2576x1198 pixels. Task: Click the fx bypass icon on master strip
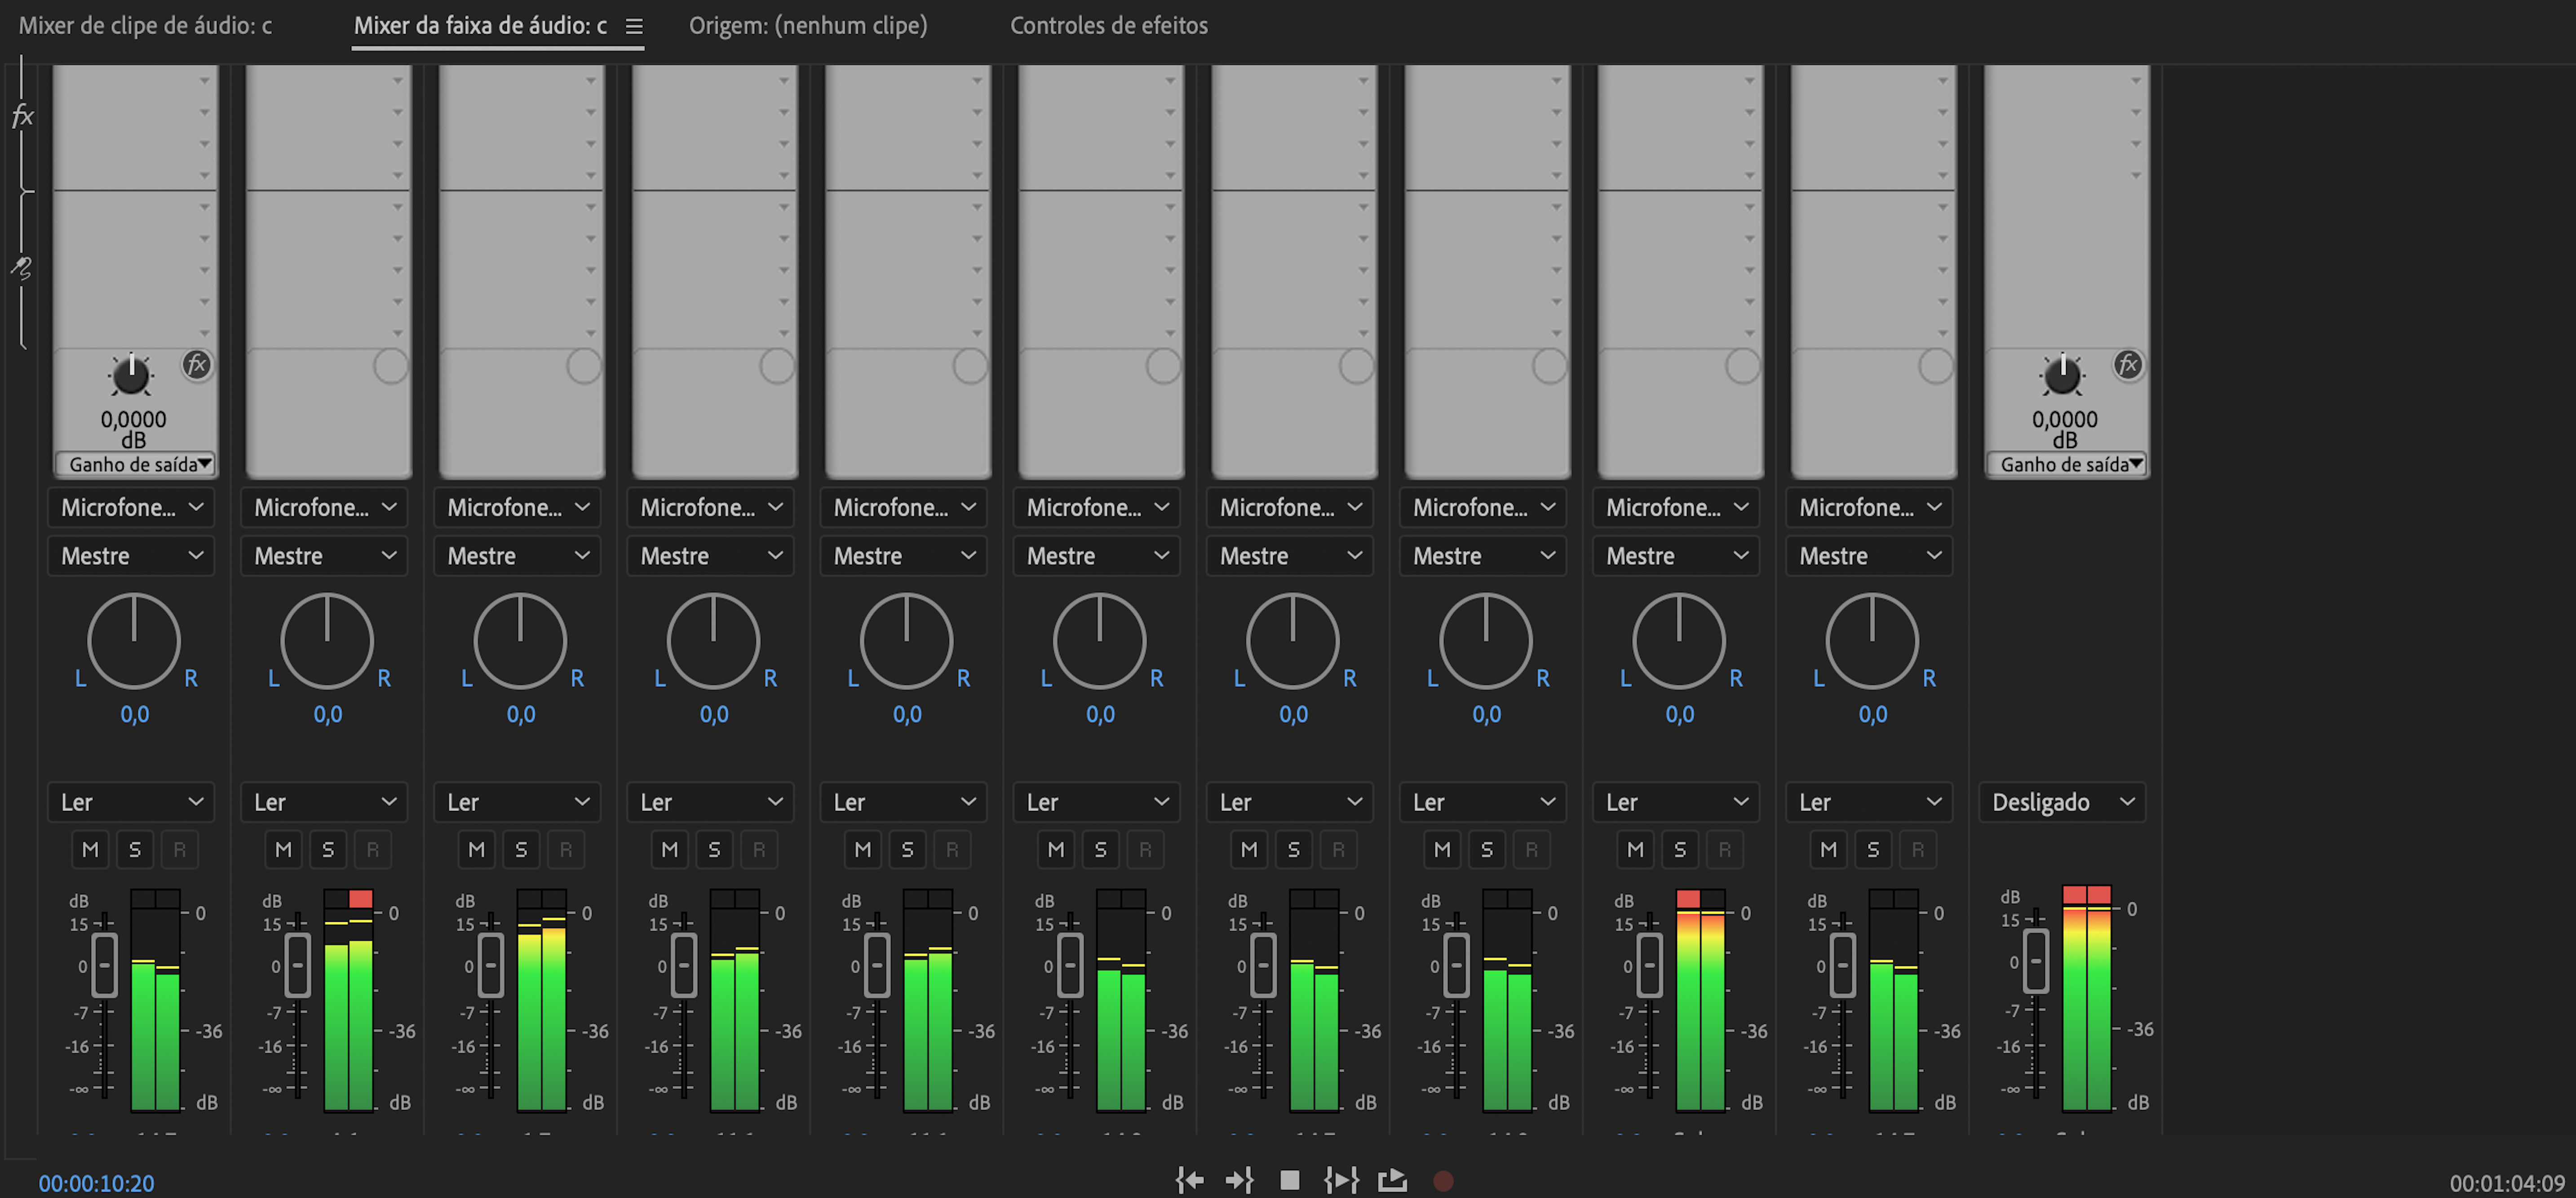coord(2127,364)
